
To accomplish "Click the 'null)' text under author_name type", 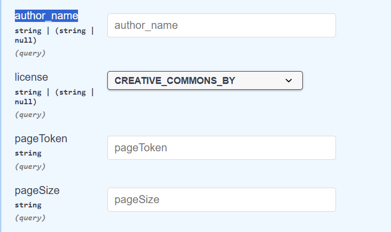I will point(26,40).
